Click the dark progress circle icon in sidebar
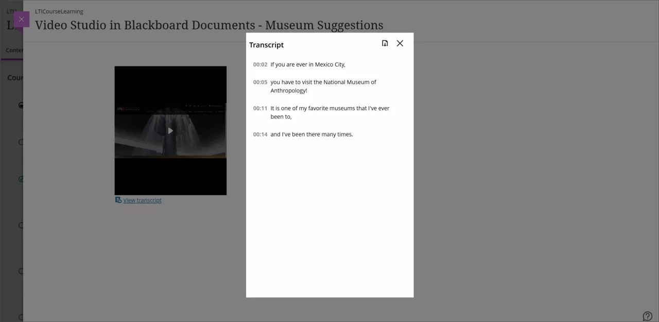659x322 pixels. tap(21, 105)
